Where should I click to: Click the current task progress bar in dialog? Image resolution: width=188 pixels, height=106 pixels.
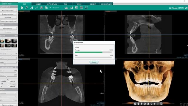tap(93, 52)
